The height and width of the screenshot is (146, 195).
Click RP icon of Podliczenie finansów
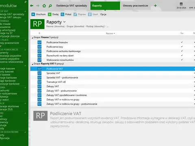pyautogui.click(x=39, y=43)
